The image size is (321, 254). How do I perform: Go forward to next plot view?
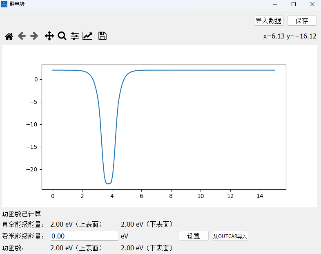[34, 36]
